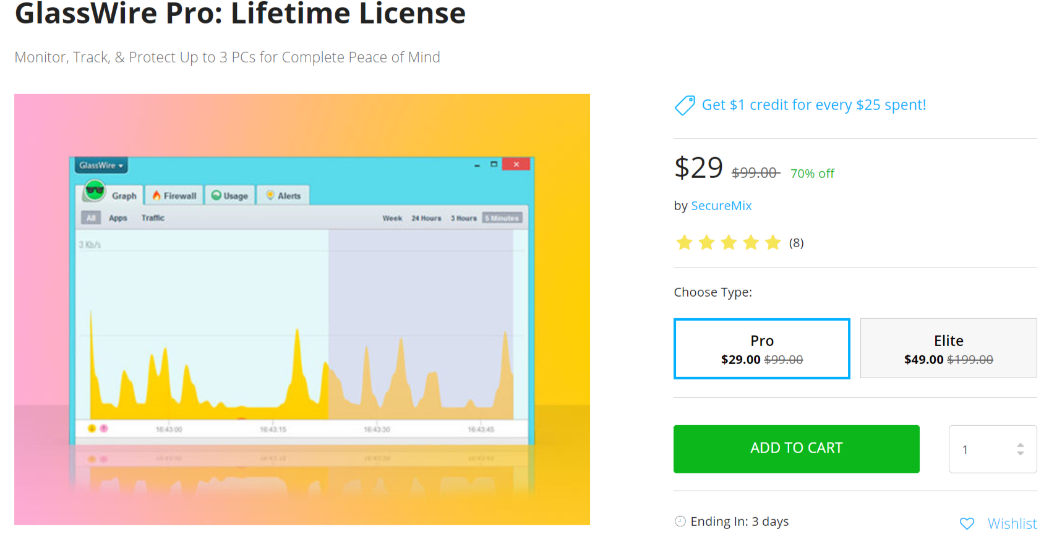
Task: Select the Elite license type
Action: [948, 349]
